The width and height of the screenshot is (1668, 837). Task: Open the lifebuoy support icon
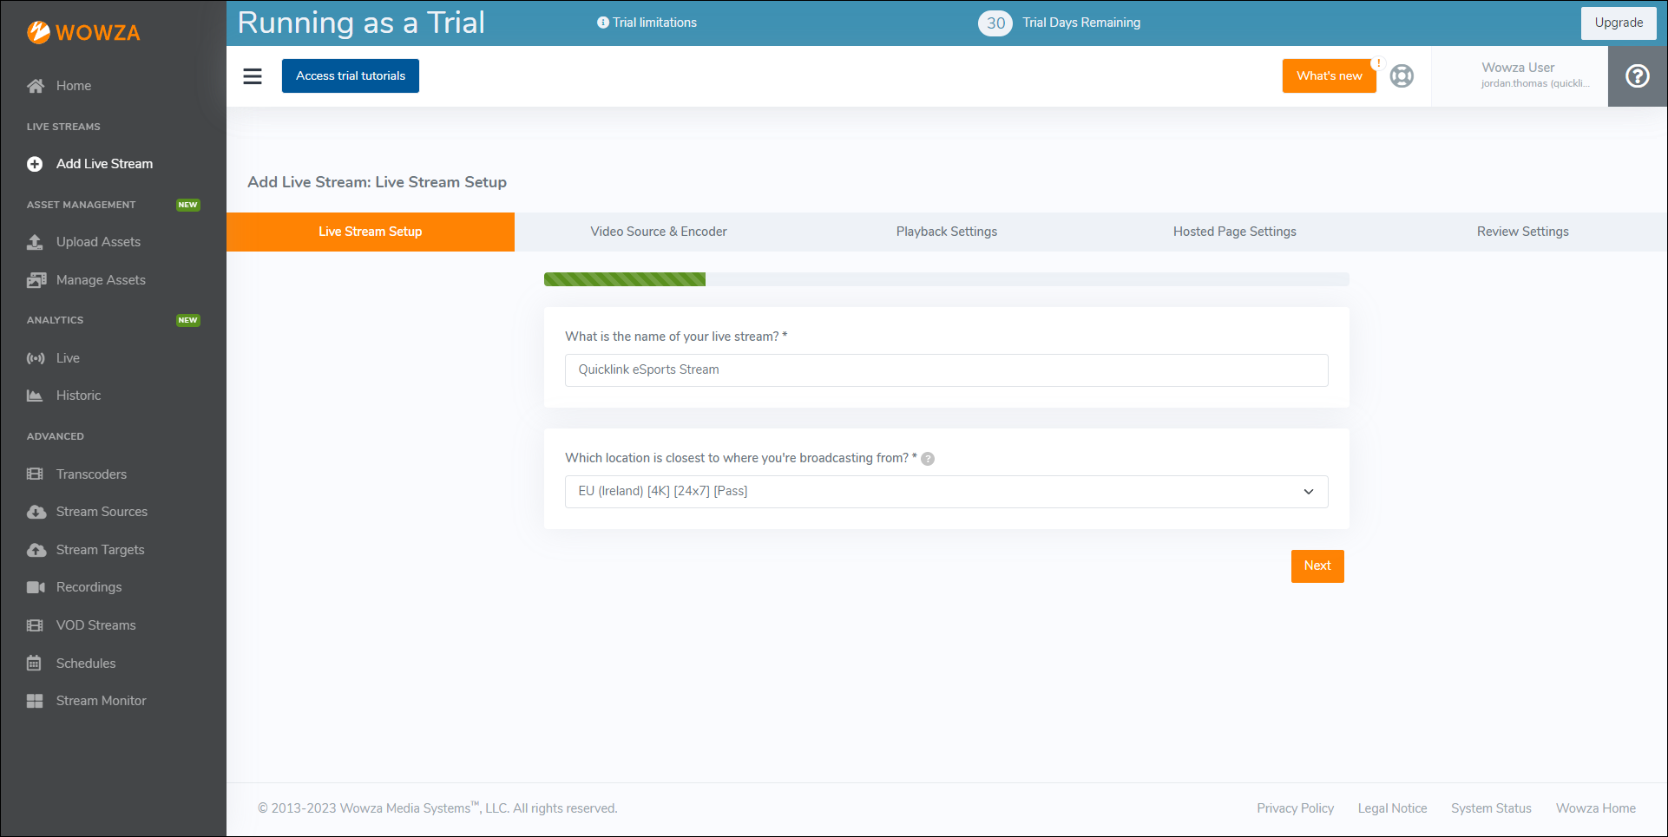tap(1402, 76)
